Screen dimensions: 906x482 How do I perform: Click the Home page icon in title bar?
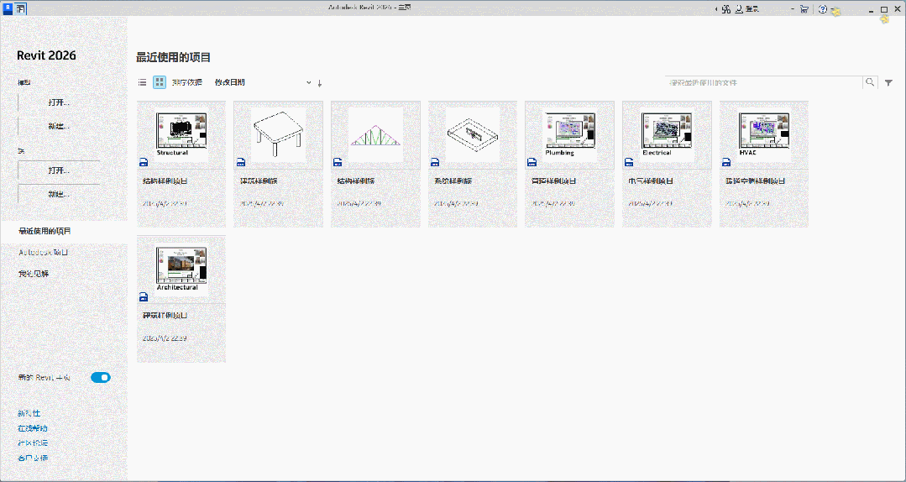21,8
